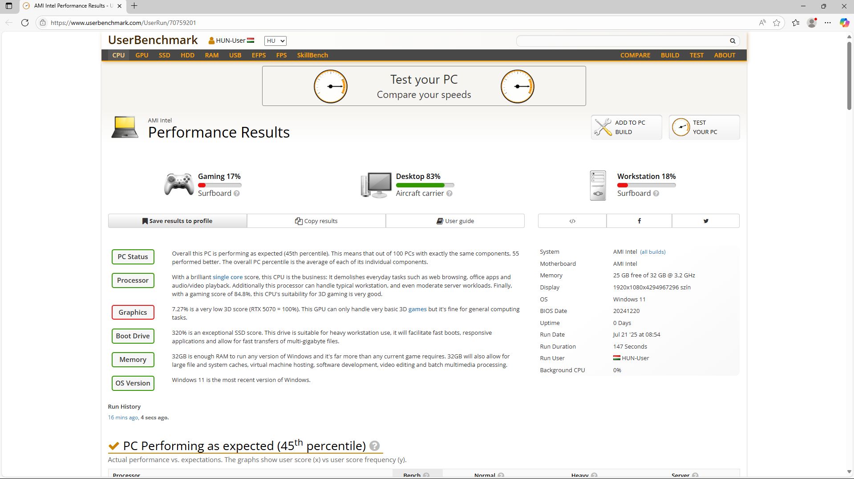Follow the games link in Graphics text

417,309
